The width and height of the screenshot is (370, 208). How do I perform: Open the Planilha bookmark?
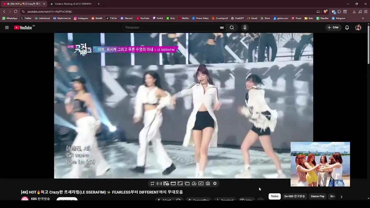[x=323, y=18]
